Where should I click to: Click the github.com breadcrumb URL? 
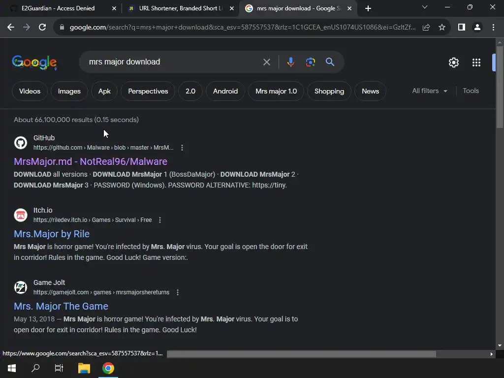coord(103,148)
